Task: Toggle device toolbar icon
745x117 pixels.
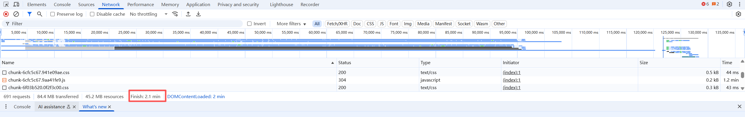Action: 16,4
